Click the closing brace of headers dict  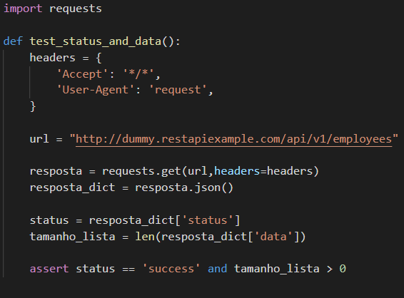pyautogui.click(x=33, y=106)
